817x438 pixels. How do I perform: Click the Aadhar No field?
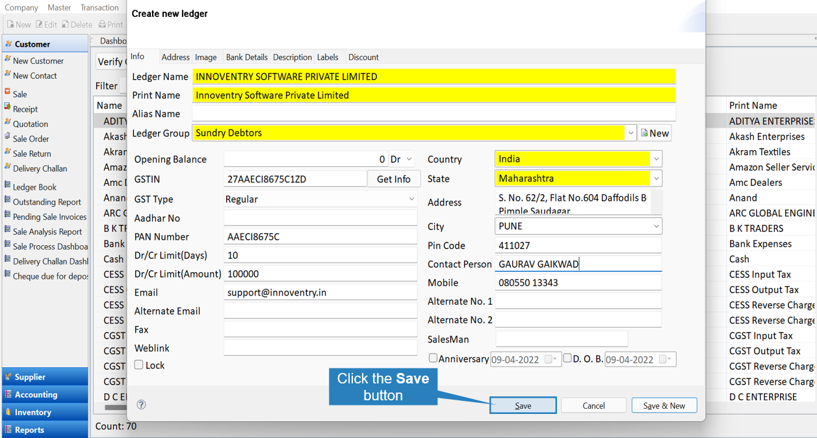point(320,218)
